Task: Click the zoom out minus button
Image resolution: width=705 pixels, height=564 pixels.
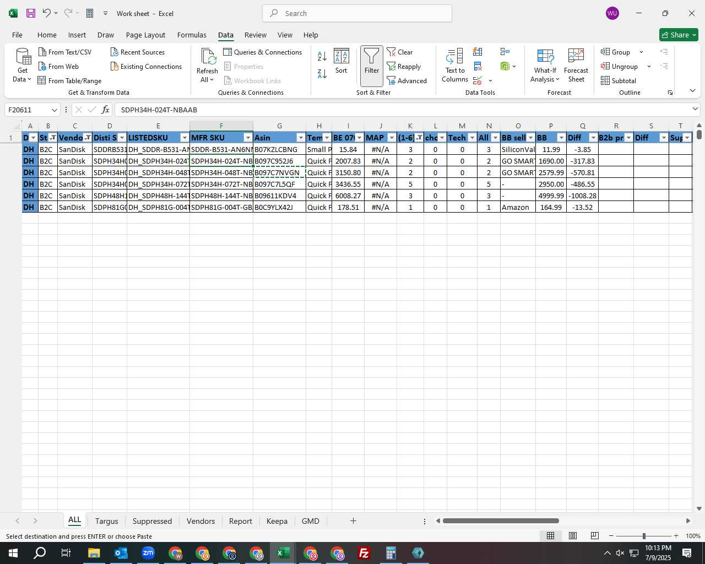Action: [611, 536]
